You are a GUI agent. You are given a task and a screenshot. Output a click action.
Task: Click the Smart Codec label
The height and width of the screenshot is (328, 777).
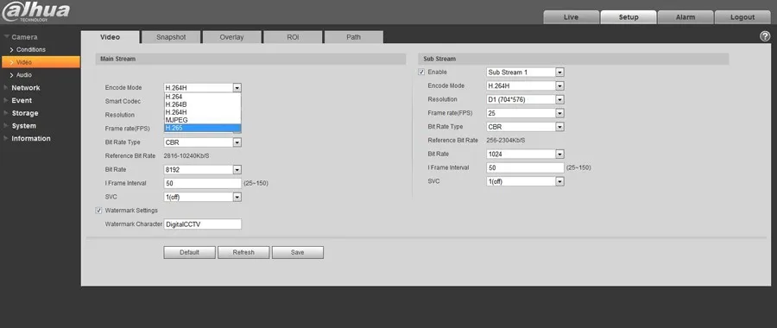coord(123,101)
